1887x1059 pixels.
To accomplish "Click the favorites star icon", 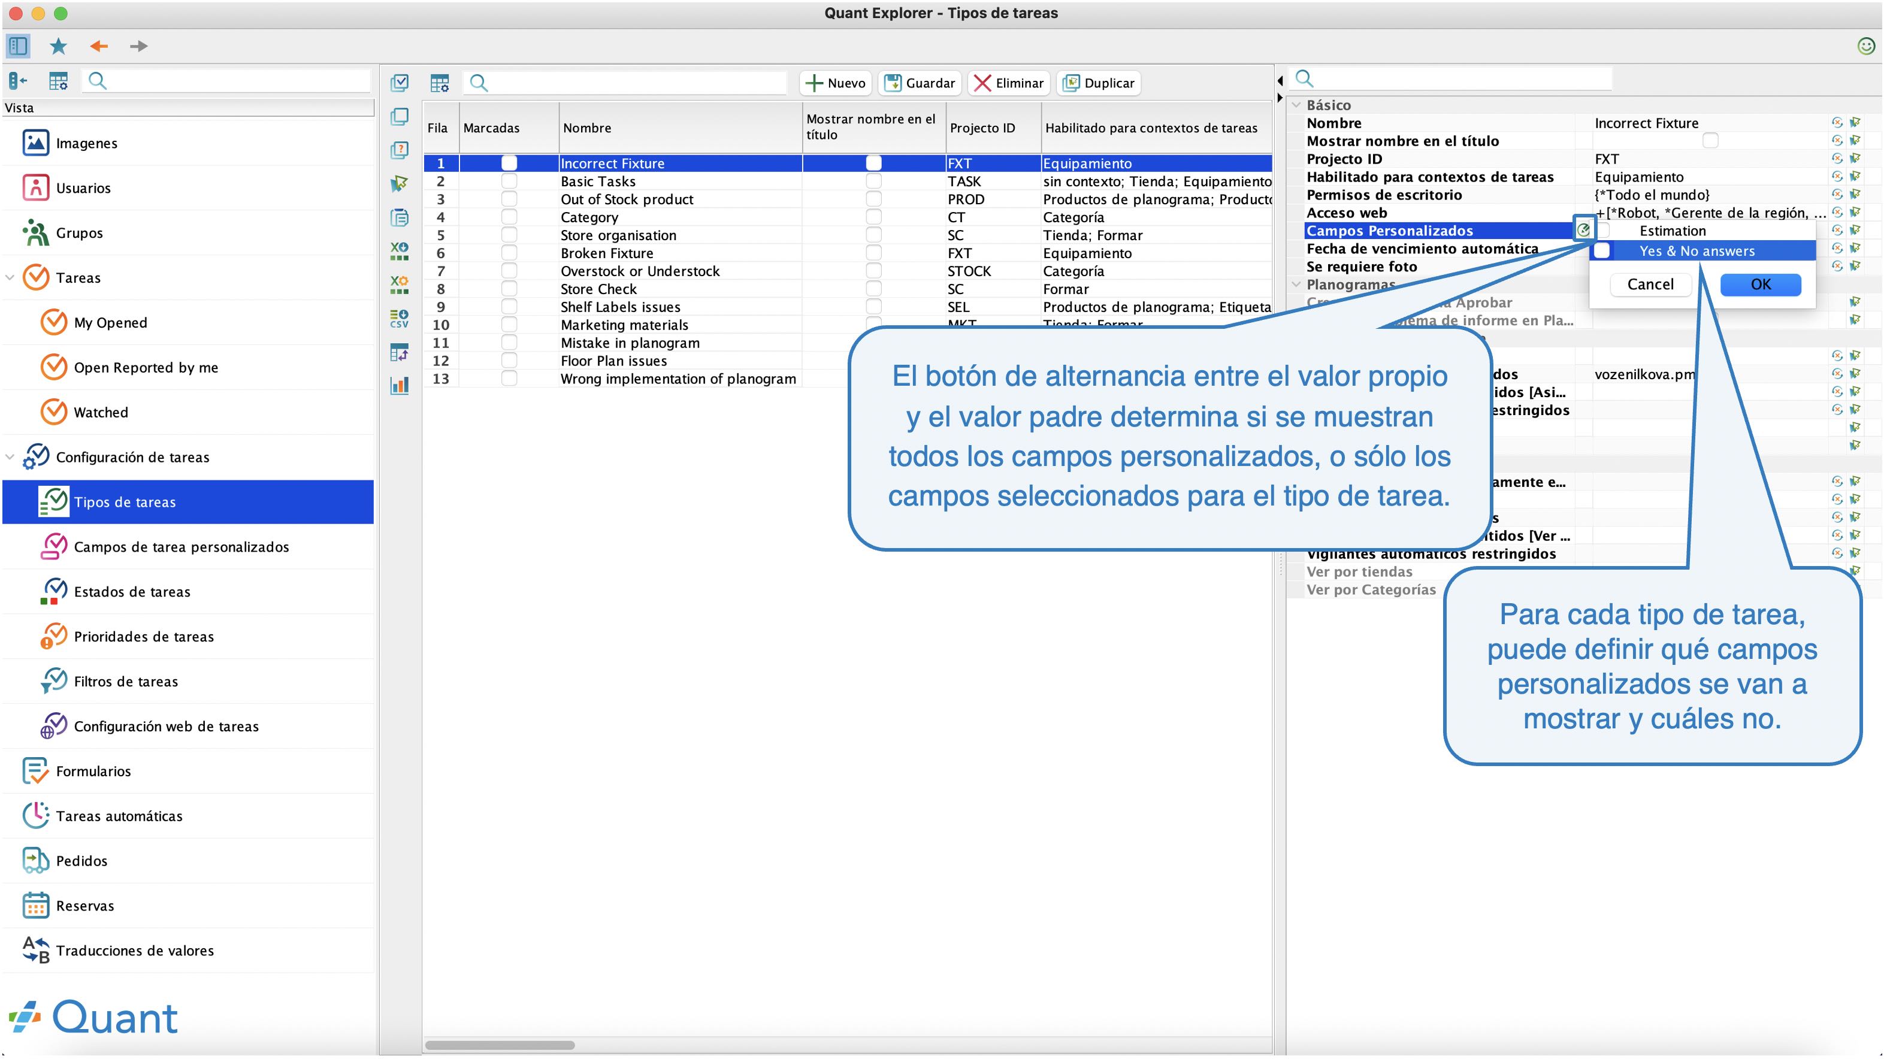I will pos(58,46).
